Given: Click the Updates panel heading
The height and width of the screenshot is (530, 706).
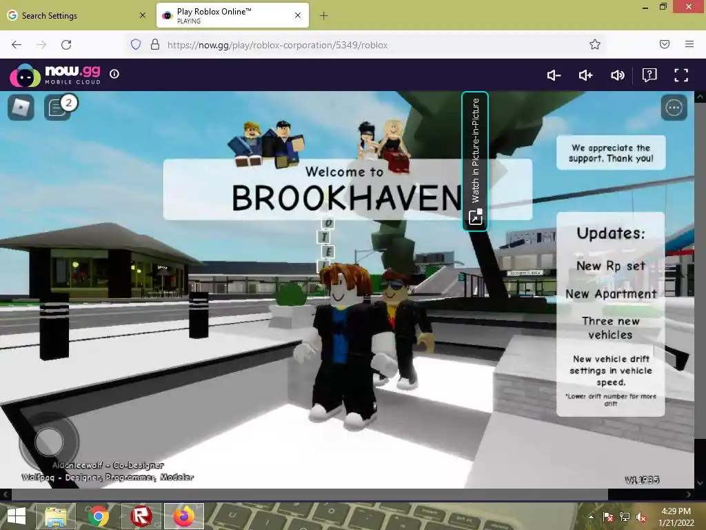Looking at the screenshot, I should coord(611,233).
